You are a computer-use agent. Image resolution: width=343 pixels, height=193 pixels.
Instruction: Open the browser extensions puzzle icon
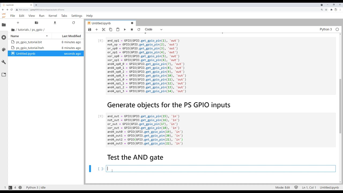[x=331, y=10]
